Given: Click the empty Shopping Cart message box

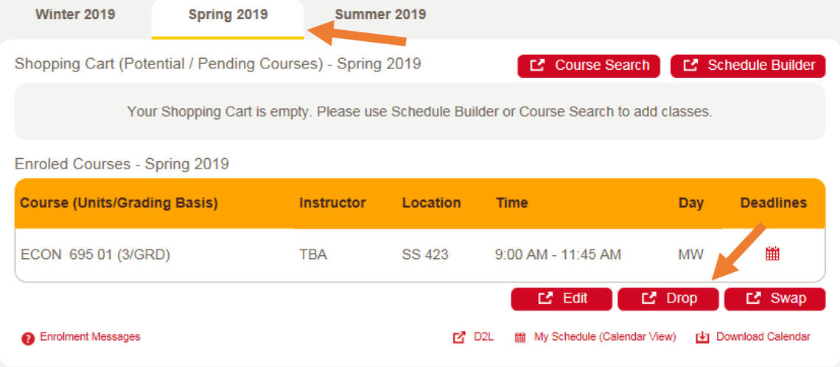Looking at the screenshot, I should pos(419,112).
